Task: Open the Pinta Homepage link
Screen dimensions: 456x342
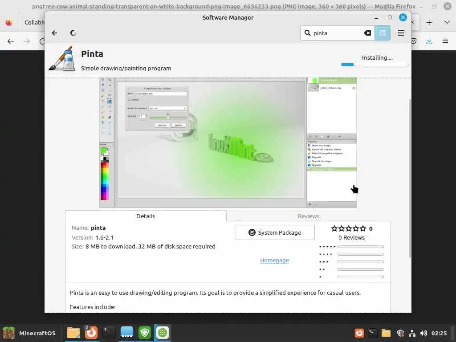Action: 274,260
